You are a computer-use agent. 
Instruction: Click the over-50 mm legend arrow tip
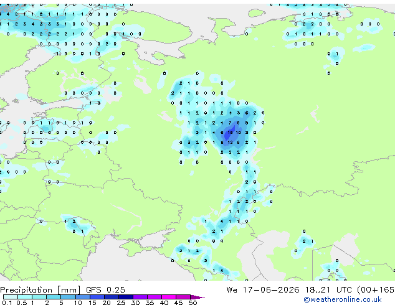coord(197,297)
